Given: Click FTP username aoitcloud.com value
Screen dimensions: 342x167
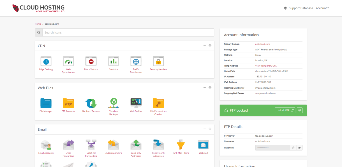Looking at the screenshot, I should (x=263, y=141).
